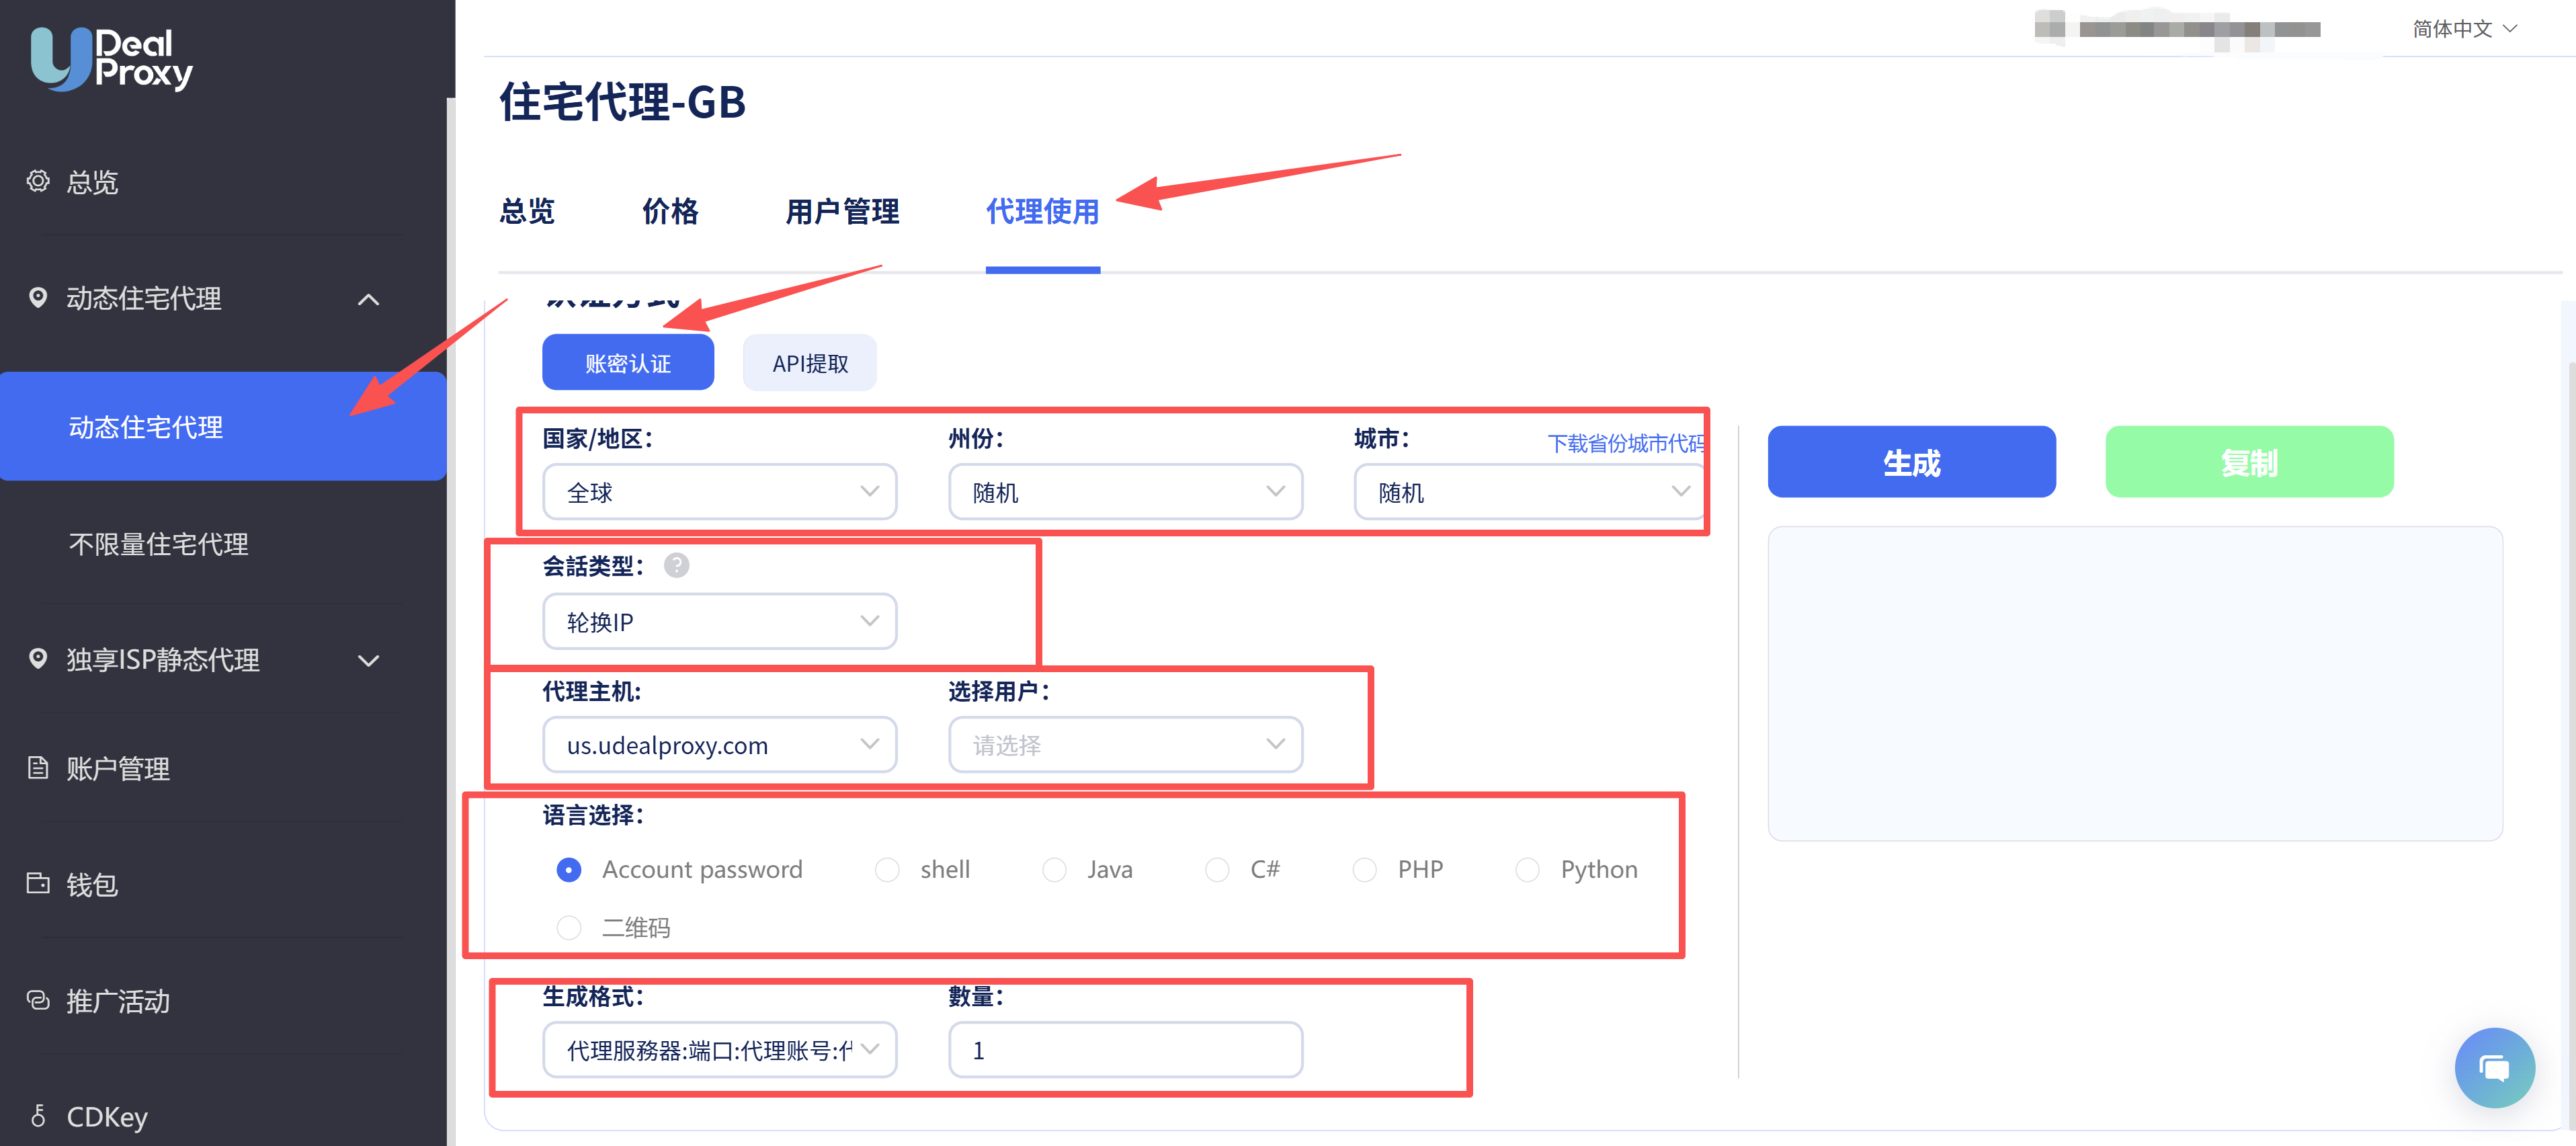Open the 国家/地区 dropdown showing 全球
This screenshot has width=2576, height=1146.
tap(719, 492)
